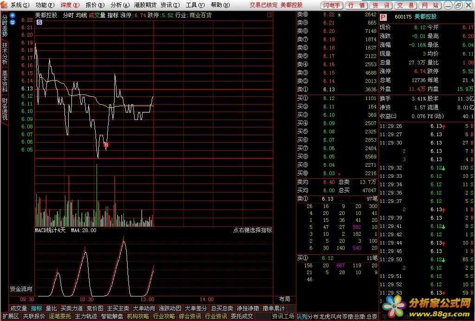Select the 逐笔委托 tab
Screen dimensions: 475x321
[x=60, y=316]
